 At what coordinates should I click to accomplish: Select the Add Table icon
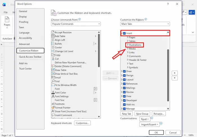coord(53,36)
